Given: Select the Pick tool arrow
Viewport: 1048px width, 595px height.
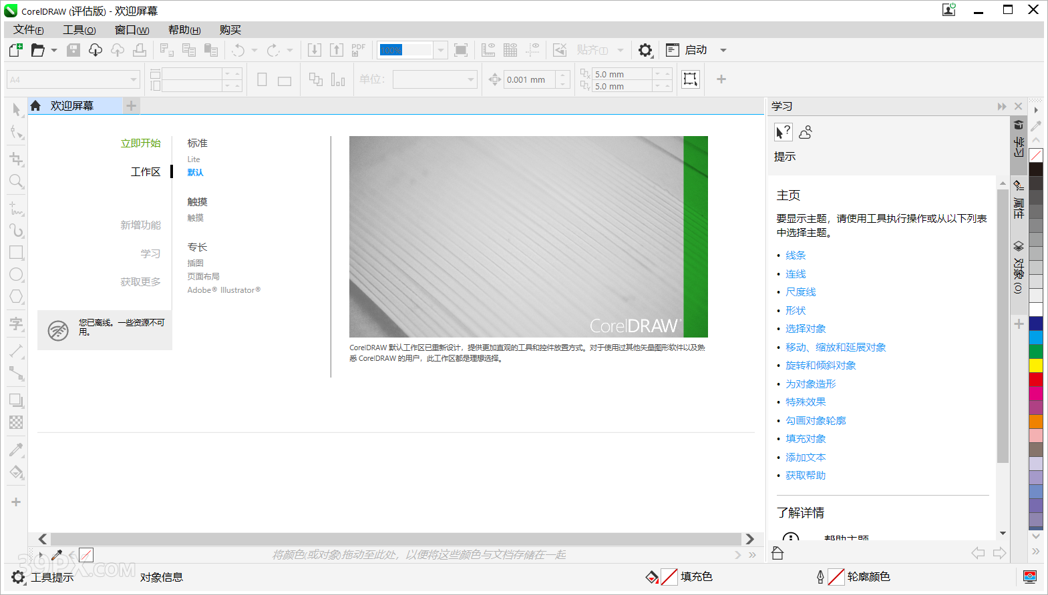Looking at the screenshot, I should pyautogui.click(x=17, y=109).
